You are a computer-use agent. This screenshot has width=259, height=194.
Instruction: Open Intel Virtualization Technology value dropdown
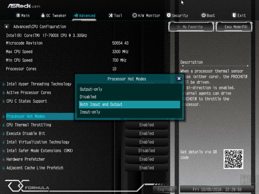pos(146,142)
